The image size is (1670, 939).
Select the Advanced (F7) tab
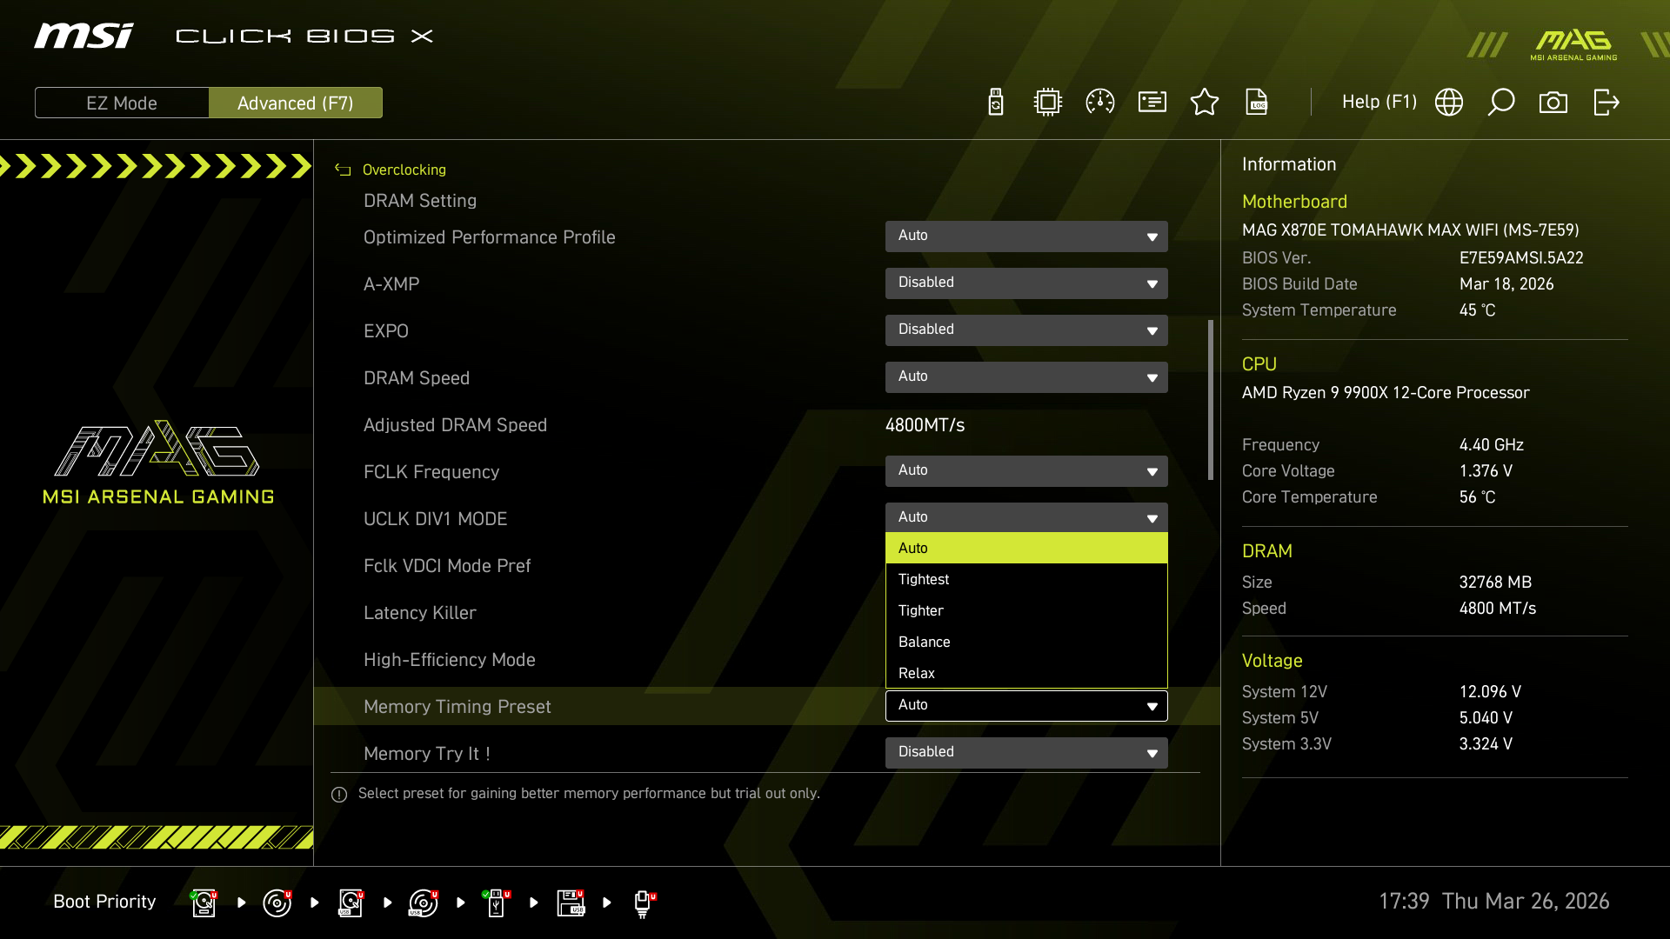pyautogui.click(x=296, y=102)
